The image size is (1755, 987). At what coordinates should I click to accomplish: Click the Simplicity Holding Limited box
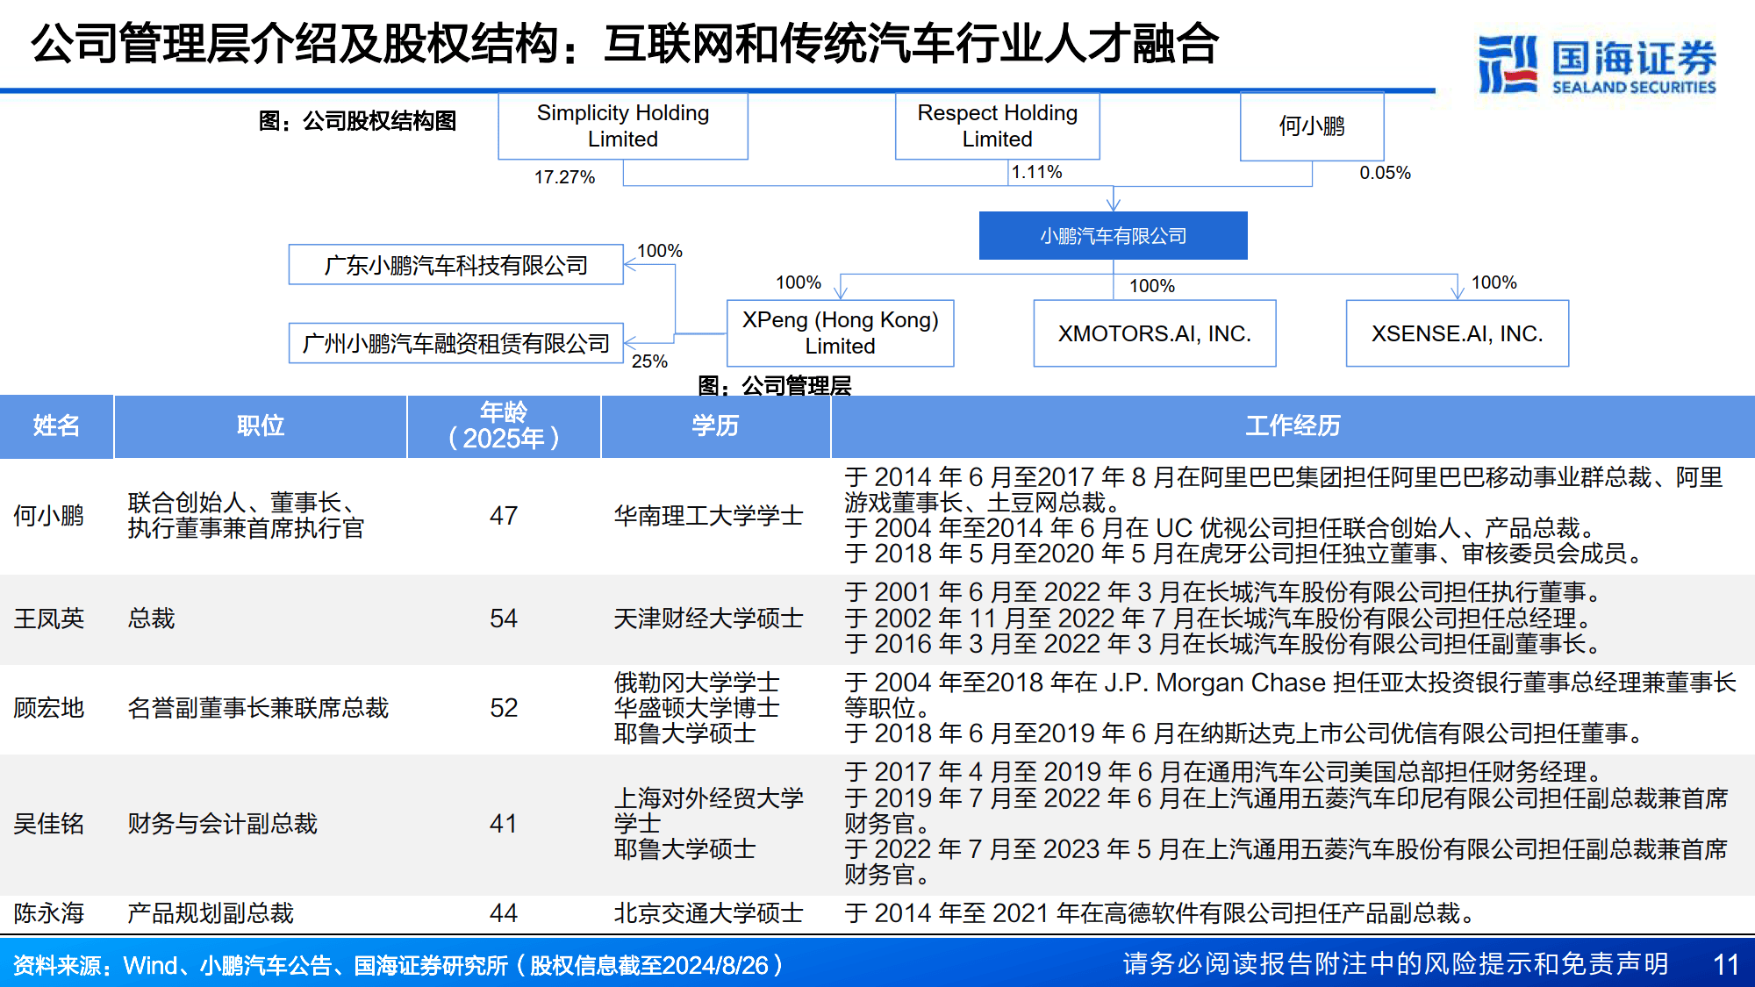[623, 126]
